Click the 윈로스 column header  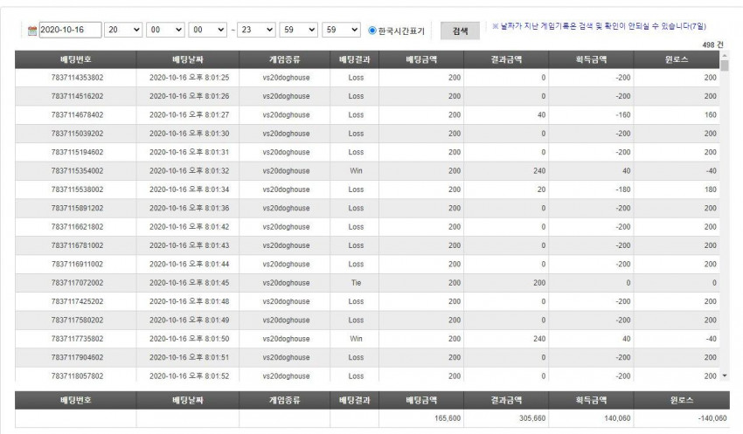pyautogui.click(x=677, y=59)
